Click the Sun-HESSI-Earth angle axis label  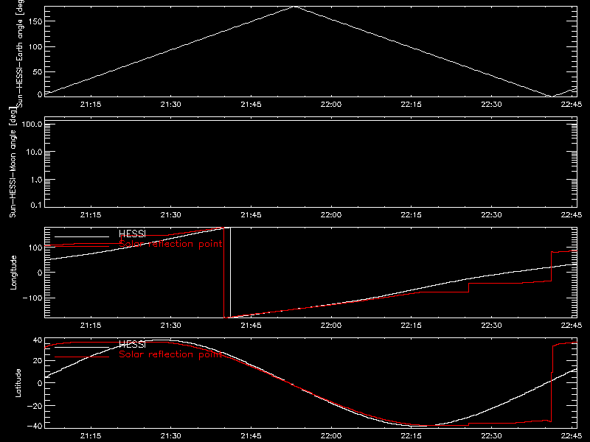pos(20,54)
